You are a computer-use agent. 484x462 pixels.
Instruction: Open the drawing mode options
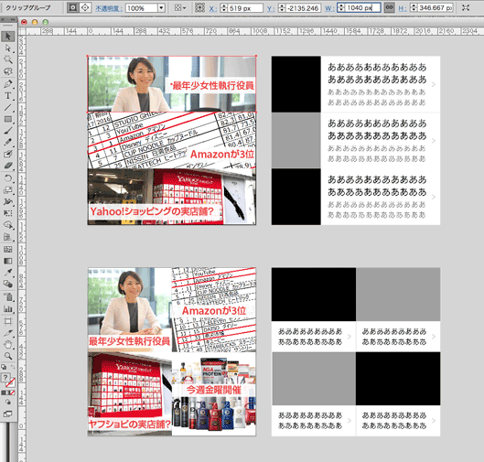8,403
